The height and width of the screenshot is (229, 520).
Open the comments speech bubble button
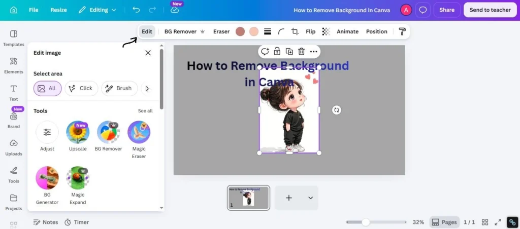tap(423, 10)
